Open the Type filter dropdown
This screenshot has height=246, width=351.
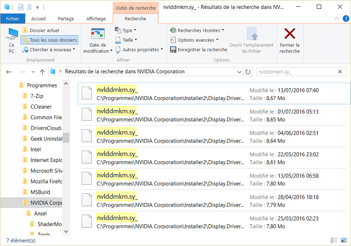coord(126,31)
